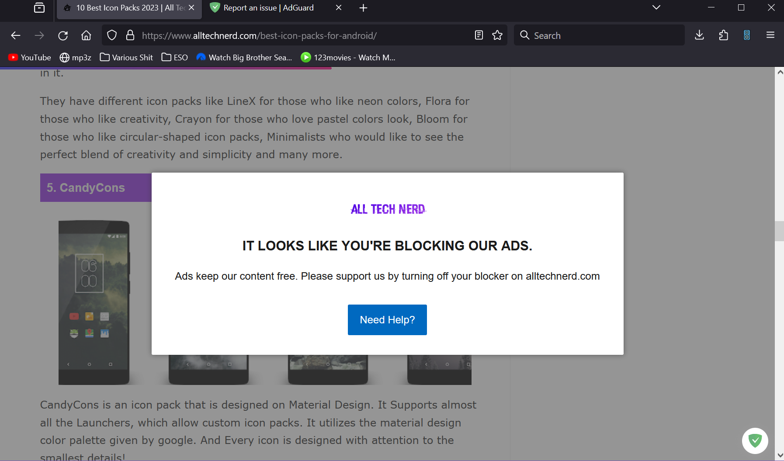This screenshot has height=461, width=784.
Task: Open the Firefox application menu
Action: coord(770,35)
